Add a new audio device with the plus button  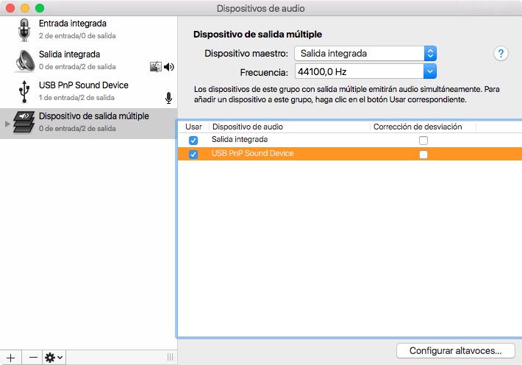(10, 358)
